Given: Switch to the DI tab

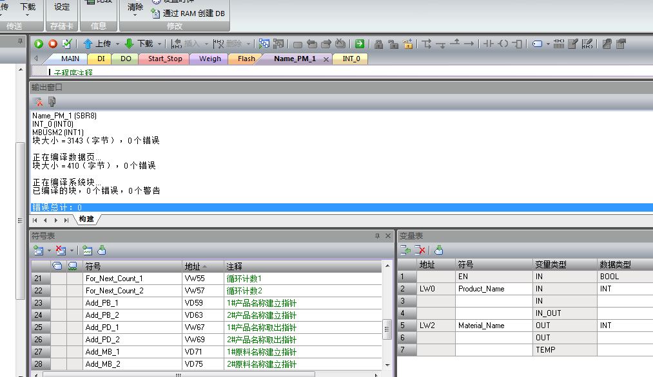Looking at the screenshot, I should tap(101, 59).
